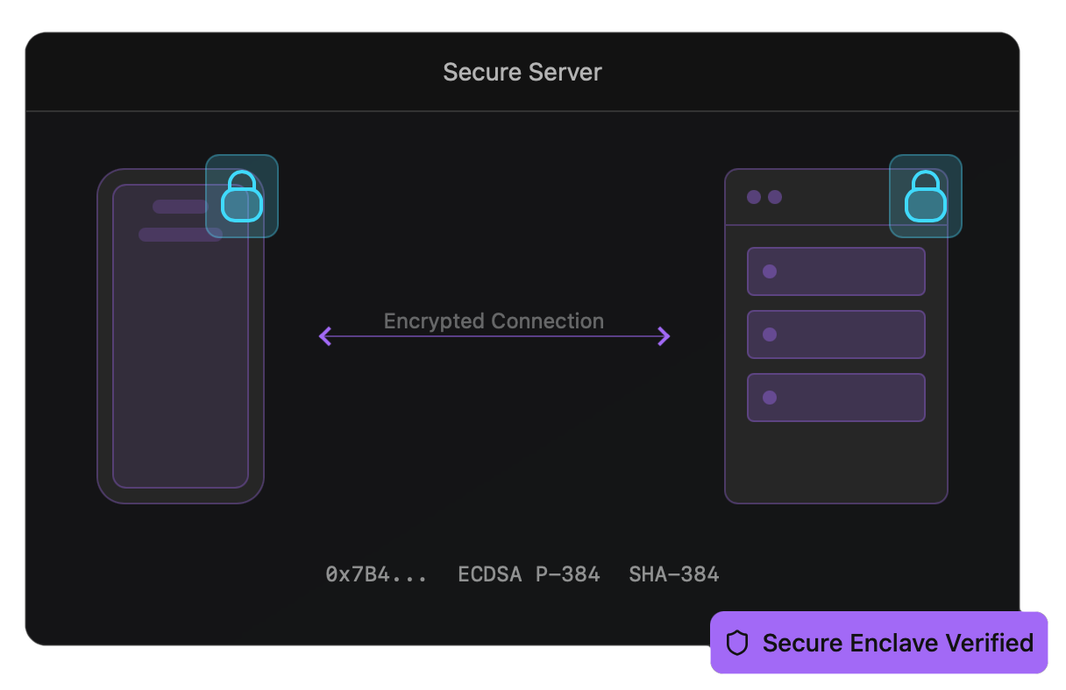Screen dimensions: 1066x690
Task: Click the Secure Enclave Verified badge
Action: [x=878, y=643]
